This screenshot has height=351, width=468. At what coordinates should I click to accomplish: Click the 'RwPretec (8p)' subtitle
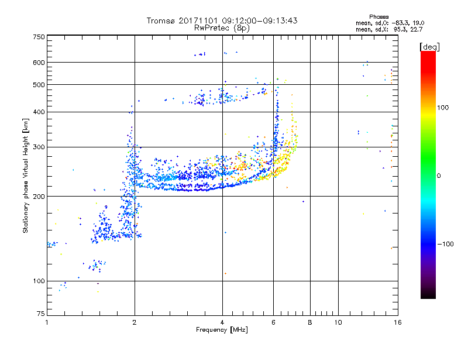tap(222, 28)
